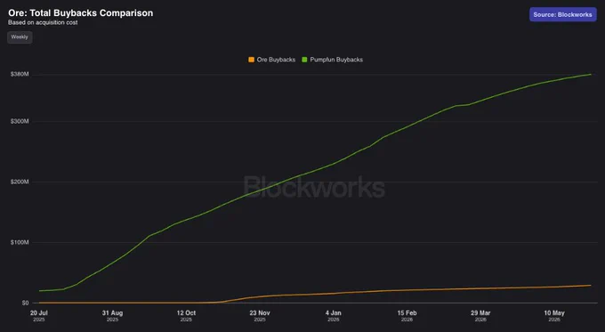Toggle the Pumpfun Buybacks legend entry
This screenshot has width=605, height=332.
coord(332,60)
